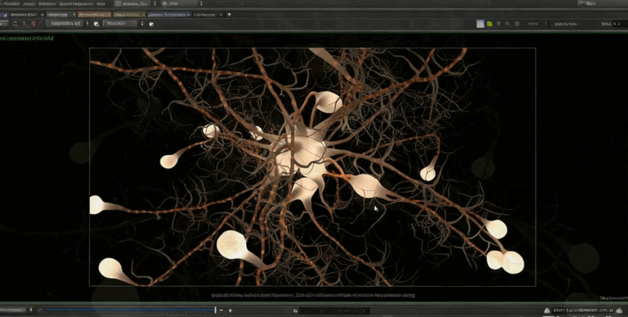The height and width of the screenshot is (317, 628).
Task: Click the stepper arrows in the right toolbar
Action: pyautogui.click(x=545, y=24)
